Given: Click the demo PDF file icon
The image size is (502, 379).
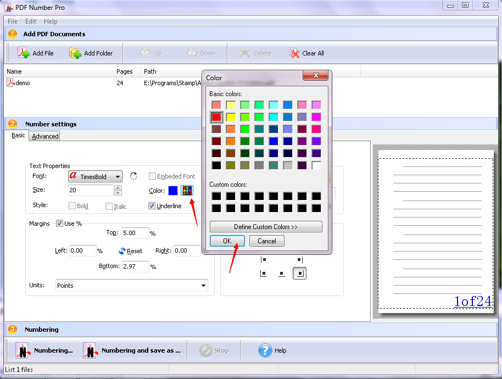Looking at the screenshot, I should 10,82.
